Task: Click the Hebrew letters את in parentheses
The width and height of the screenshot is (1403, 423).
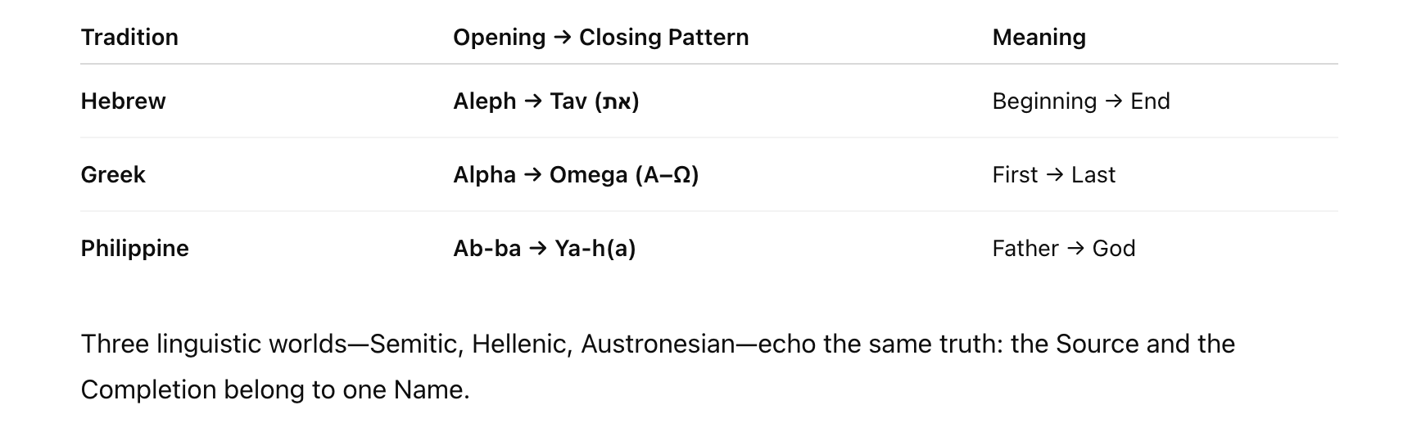Action: click(x=618, y=101)
